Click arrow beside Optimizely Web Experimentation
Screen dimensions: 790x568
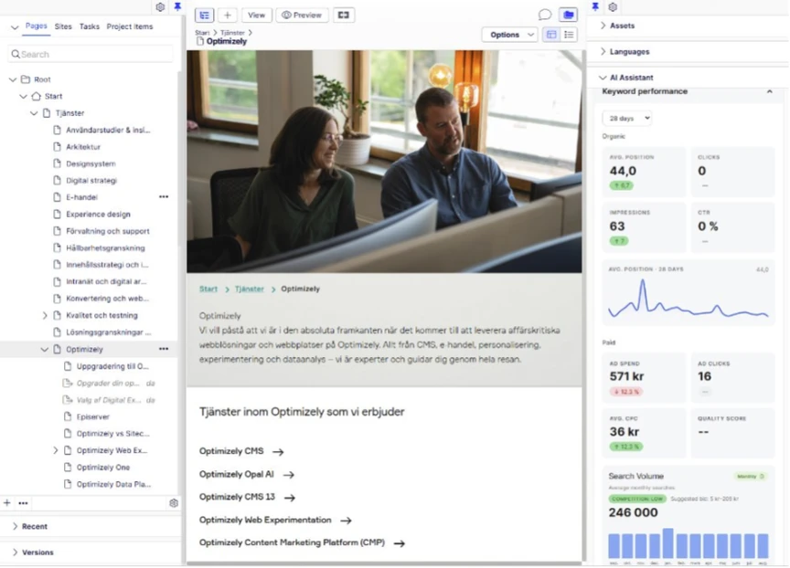pyautogui.click(x=346, y=521)
